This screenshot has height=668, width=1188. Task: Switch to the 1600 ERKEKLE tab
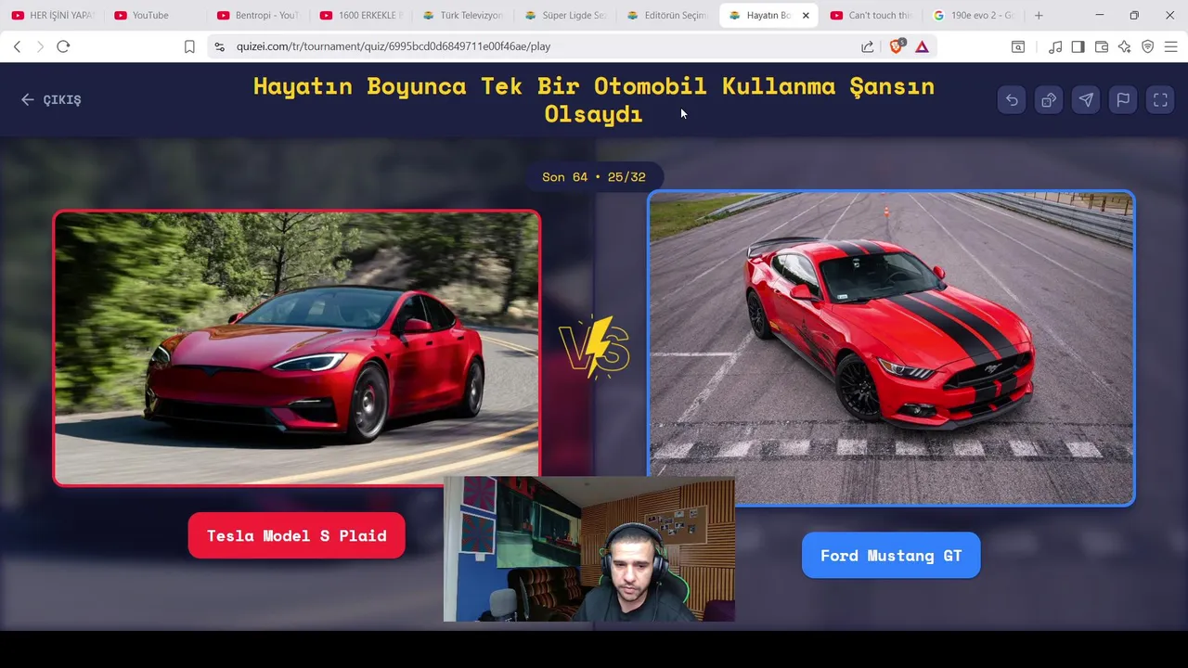tap(360, 15)
